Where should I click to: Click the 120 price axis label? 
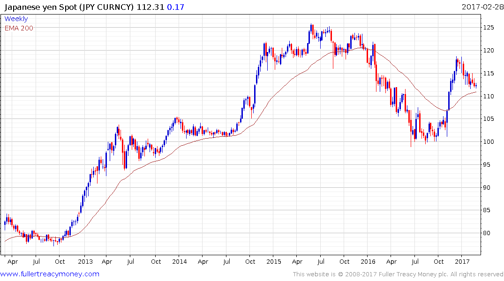(x=489, y=51)
